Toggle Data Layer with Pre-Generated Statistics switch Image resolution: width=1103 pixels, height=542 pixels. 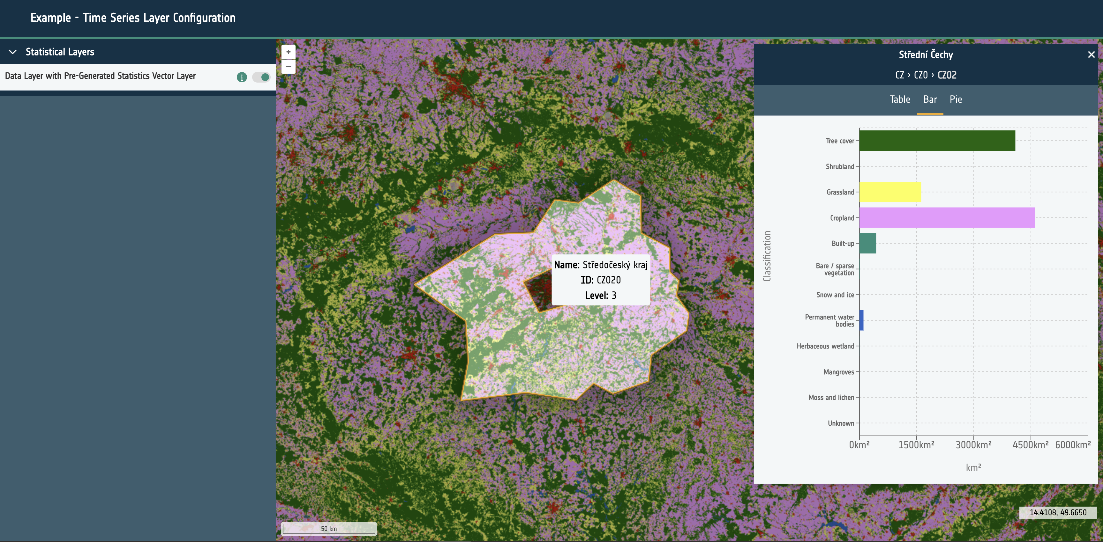click(261, 77)
